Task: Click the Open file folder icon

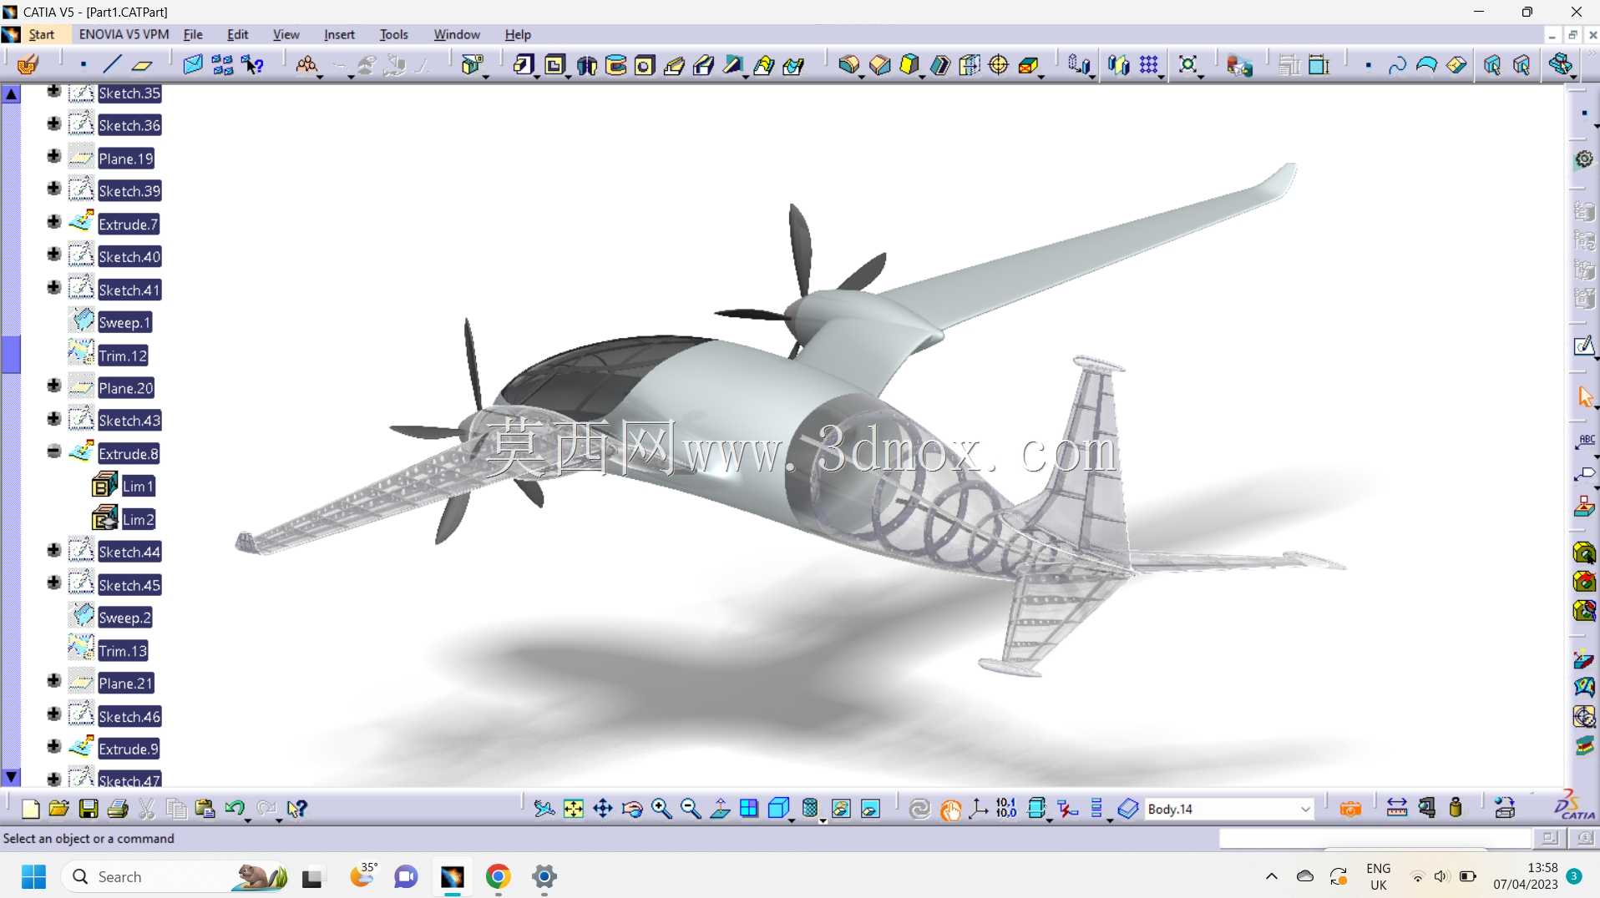Action: (x=58, y=808)
